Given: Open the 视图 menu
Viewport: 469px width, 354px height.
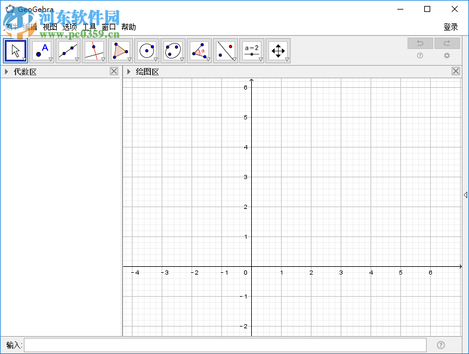Looking at the screenshot, I should pyautogui.click(x=50, y=27).
